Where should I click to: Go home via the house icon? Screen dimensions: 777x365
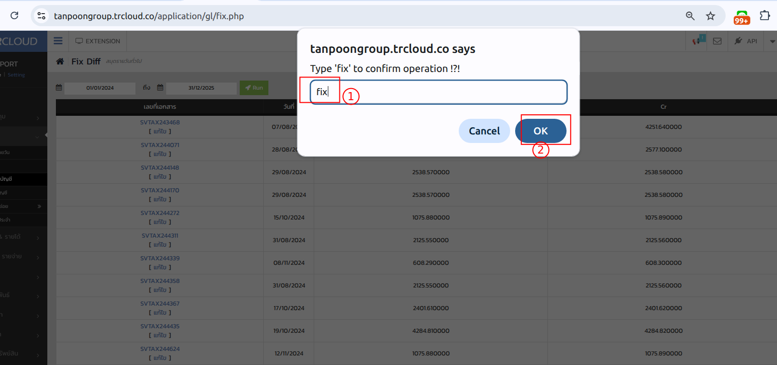(x=60, y=61)
